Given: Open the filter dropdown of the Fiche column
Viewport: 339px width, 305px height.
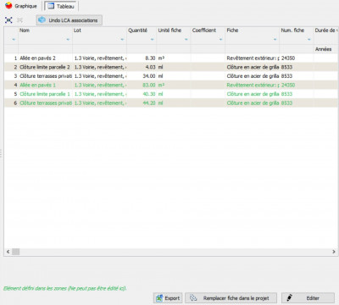Looking at the screenshot, I should 275,39.
